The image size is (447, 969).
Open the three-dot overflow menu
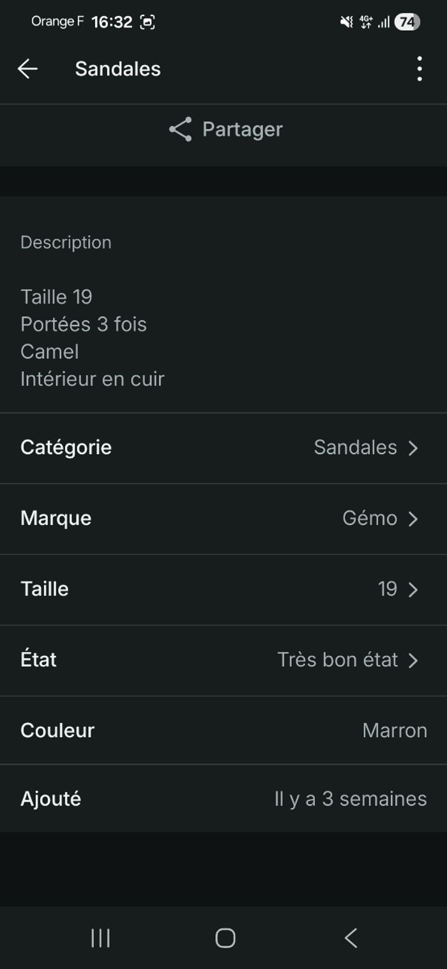(x=419, y=68)
